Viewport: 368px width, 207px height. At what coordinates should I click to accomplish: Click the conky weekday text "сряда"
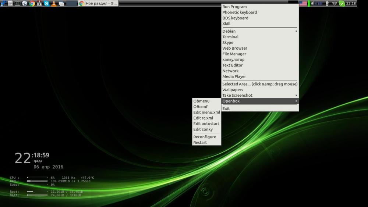click(x=38, y=161)
